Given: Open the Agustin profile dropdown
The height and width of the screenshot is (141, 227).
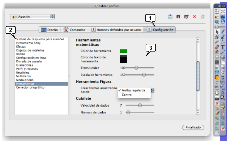Looking at the screenshot, I should (33, 17).
